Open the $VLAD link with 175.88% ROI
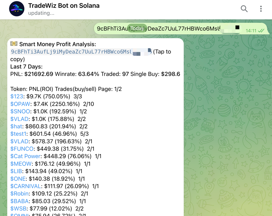This screenshot has height=216, width=272. [19, 119]
